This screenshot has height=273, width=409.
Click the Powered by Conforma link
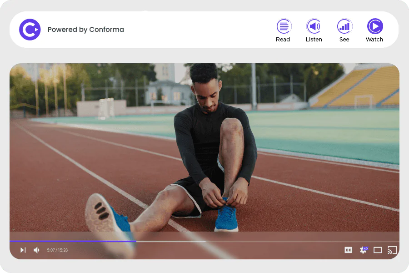tap(85, 29)
